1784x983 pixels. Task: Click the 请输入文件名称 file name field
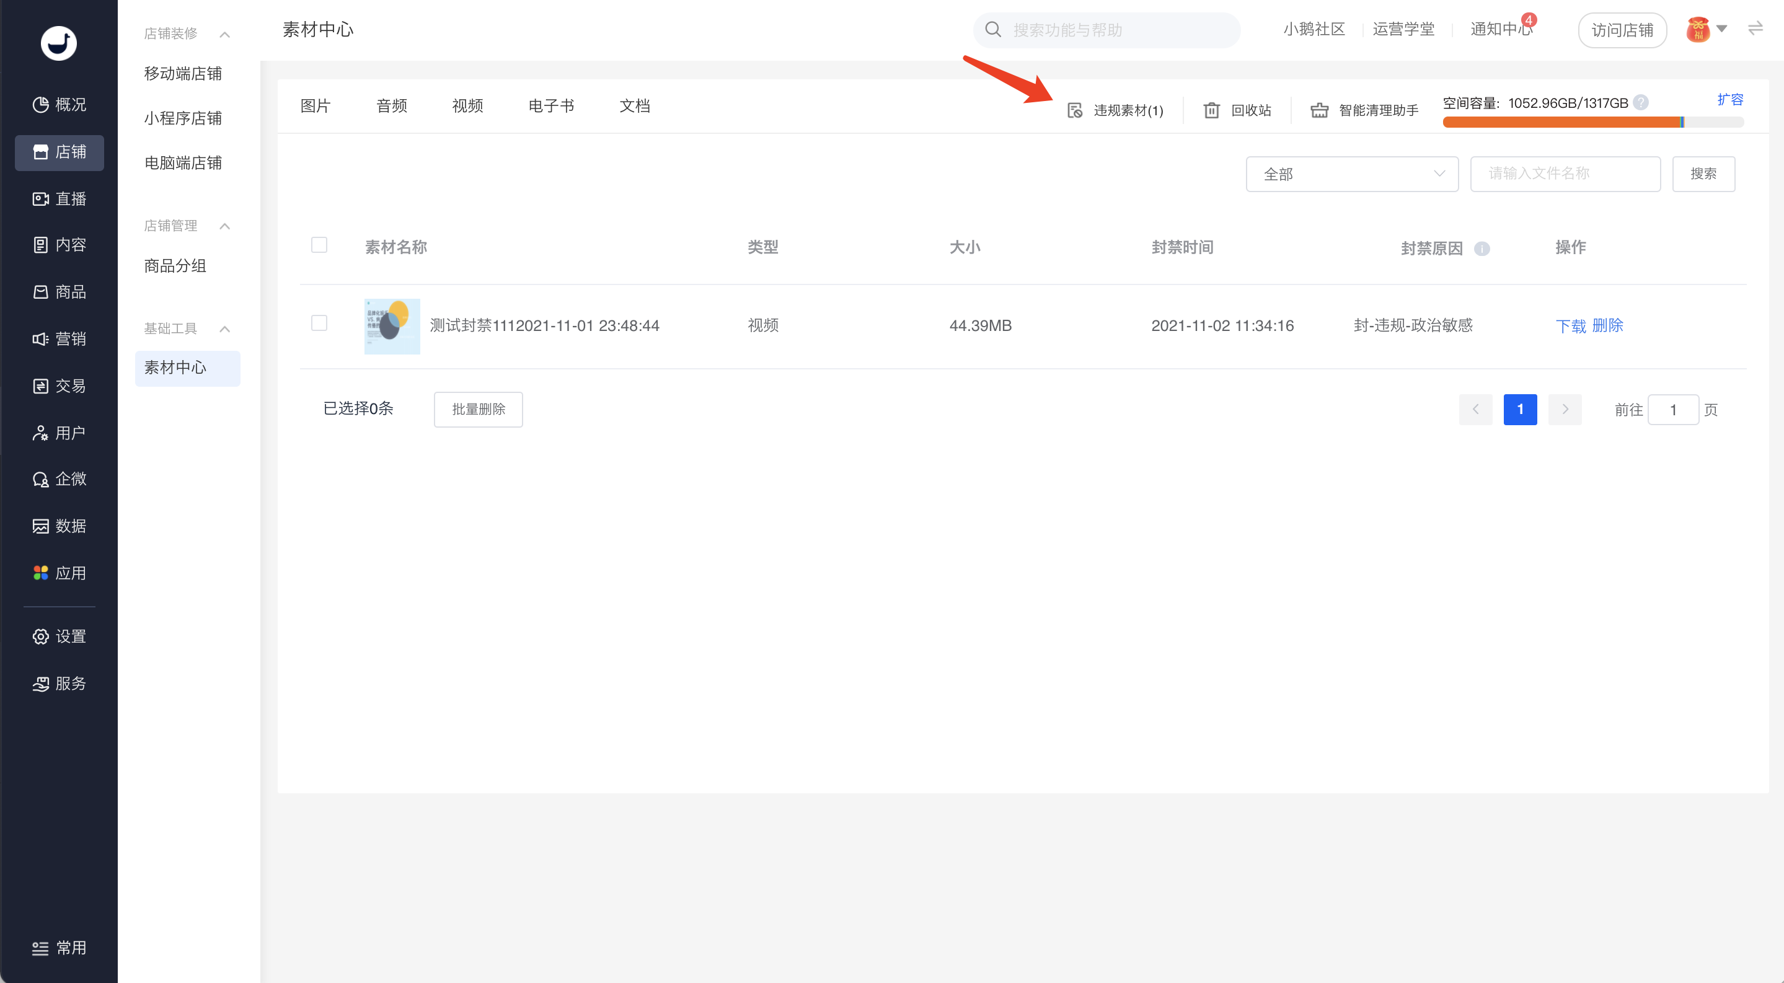tap(1565, 174)
